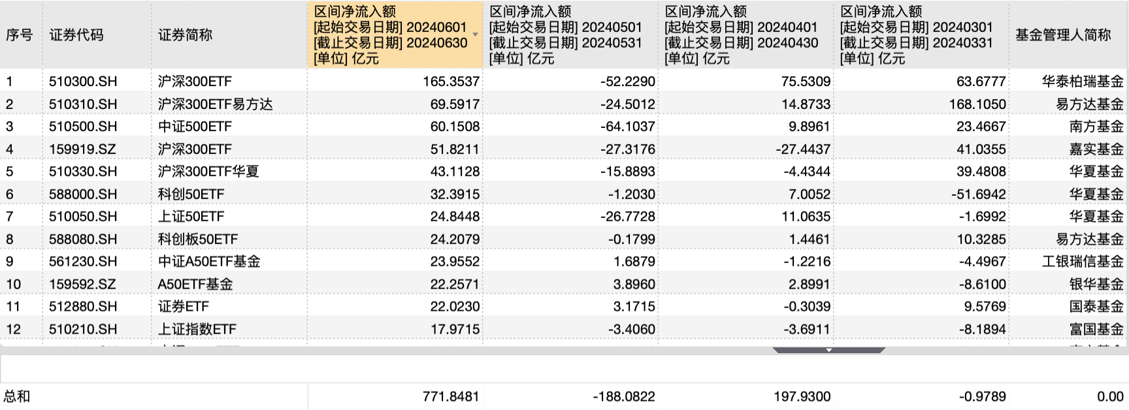Select March value -51.6942
This screenshot has width=1129, height=410.
point(979,194)
